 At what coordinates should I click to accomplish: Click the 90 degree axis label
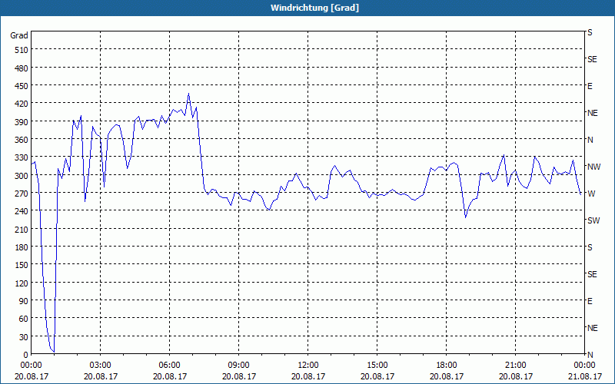point(24,301)
